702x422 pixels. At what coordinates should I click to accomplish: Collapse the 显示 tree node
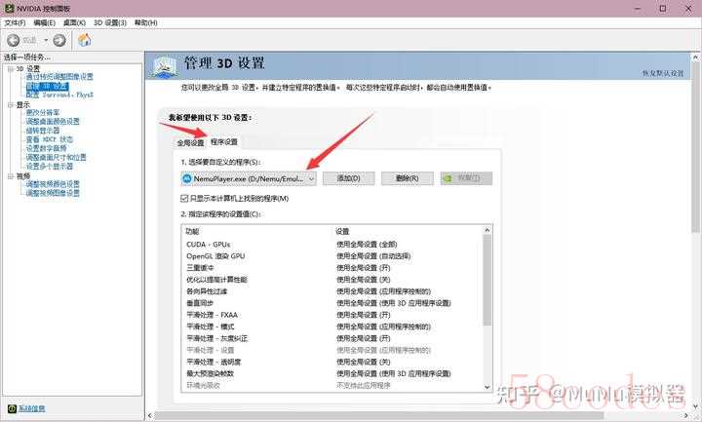coord(11,104)
